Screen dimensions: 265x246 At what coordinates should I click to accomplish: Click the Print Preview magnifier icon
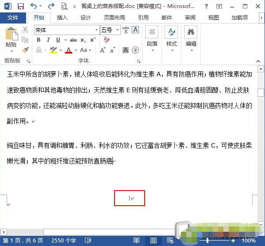click(x=64, y=7)
